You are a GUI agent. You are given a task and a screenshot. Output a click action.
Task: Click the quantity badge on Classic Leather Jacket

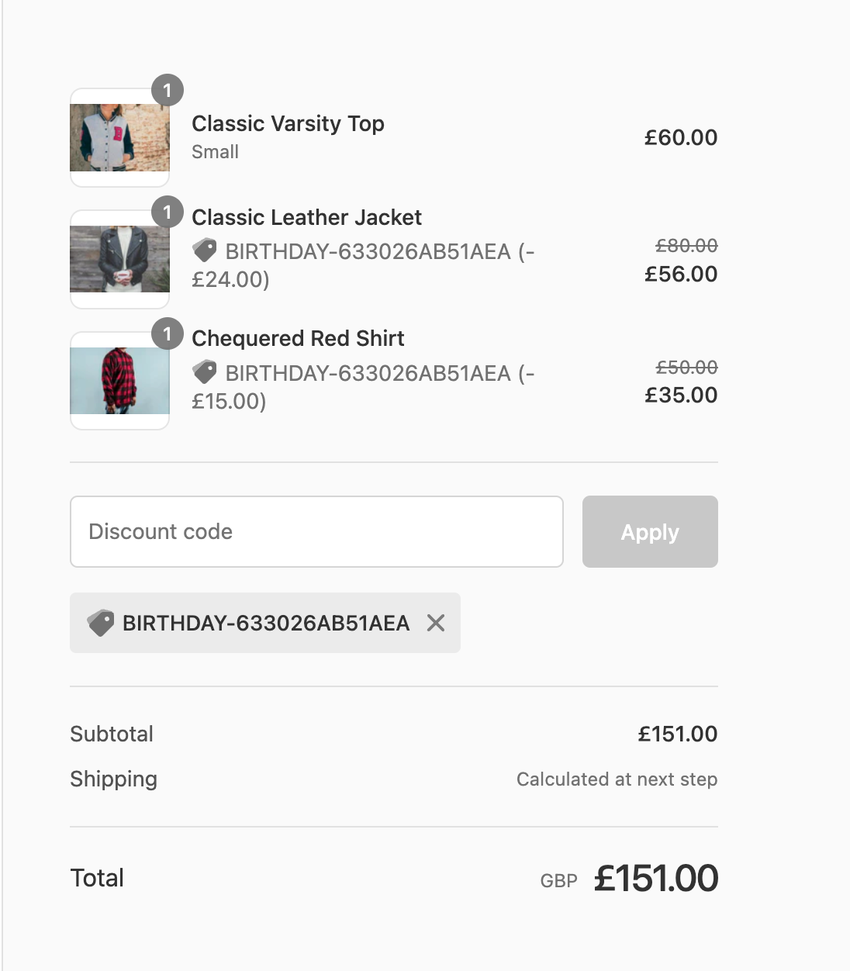[x=167, y=213]
